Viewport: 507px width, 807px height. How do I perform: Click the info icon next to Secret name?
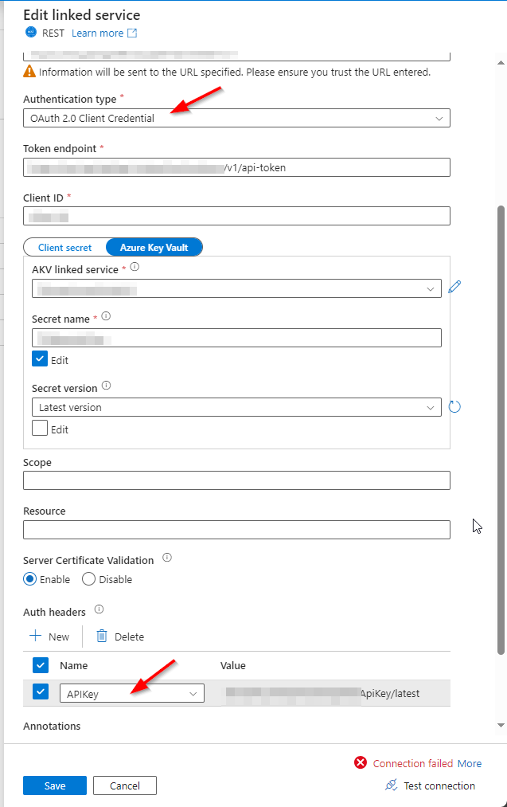click(106, 316)
